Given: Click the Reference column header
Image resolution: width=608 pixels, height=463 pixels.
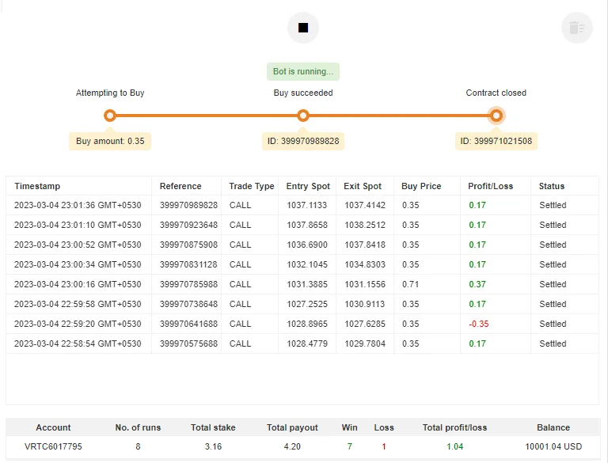Looking at the screenshot, I should 180,186.
